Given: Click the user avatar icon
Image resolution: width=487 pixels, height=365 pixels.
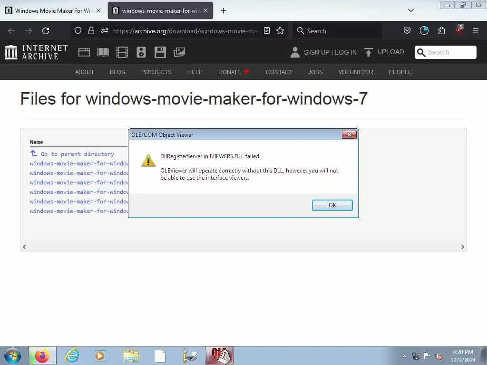Looking at the screenshot, I should tap(295, 52).
